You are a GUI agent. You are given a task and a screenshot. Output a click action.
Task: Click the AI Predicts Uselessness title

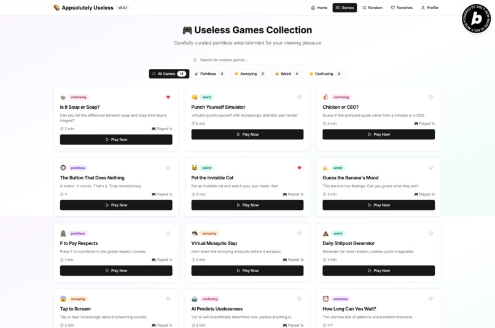coord(217,309)
